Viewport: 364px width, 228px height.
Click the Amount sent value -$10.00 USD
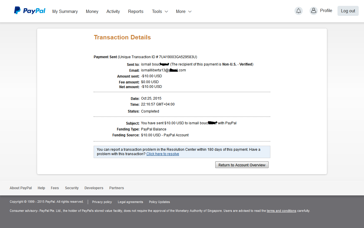pos(151,76)
